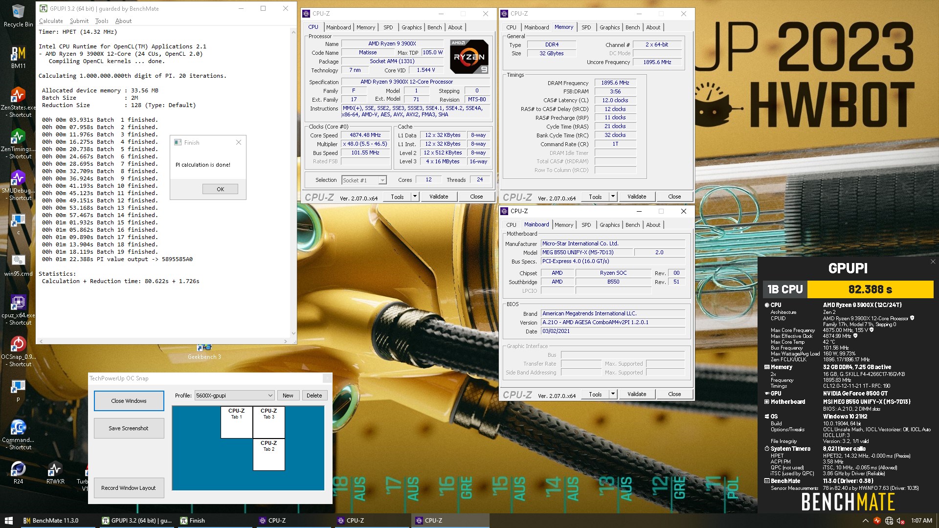Open the Recycle Bin desktop icon

(18, 16)
